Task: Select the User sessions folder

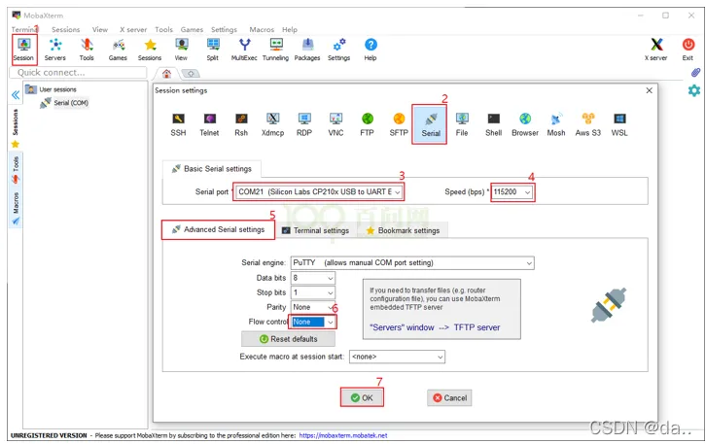Action: click(x=52, y=89)
